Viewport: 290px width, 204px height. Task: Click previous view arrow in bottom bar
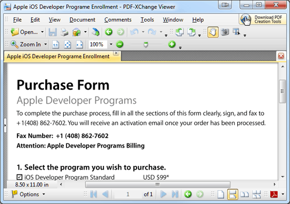click(x=188, y=194)
